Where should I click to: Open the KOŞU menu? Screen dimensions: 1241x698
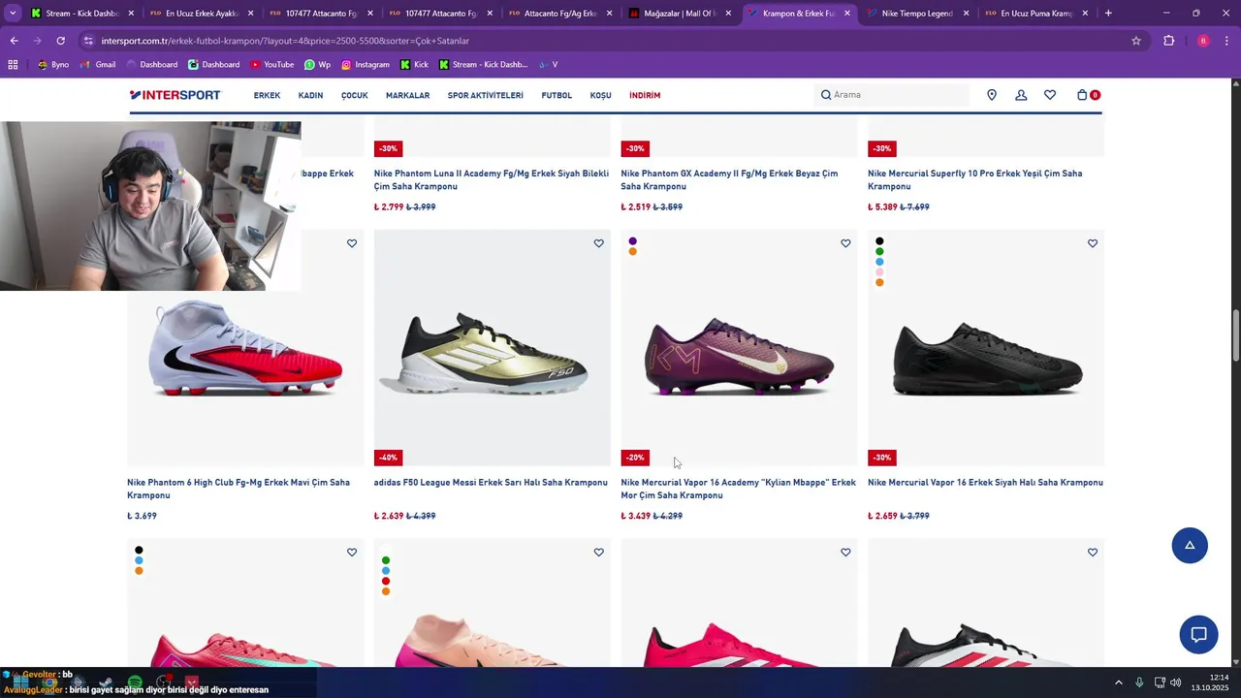[600, 96]
